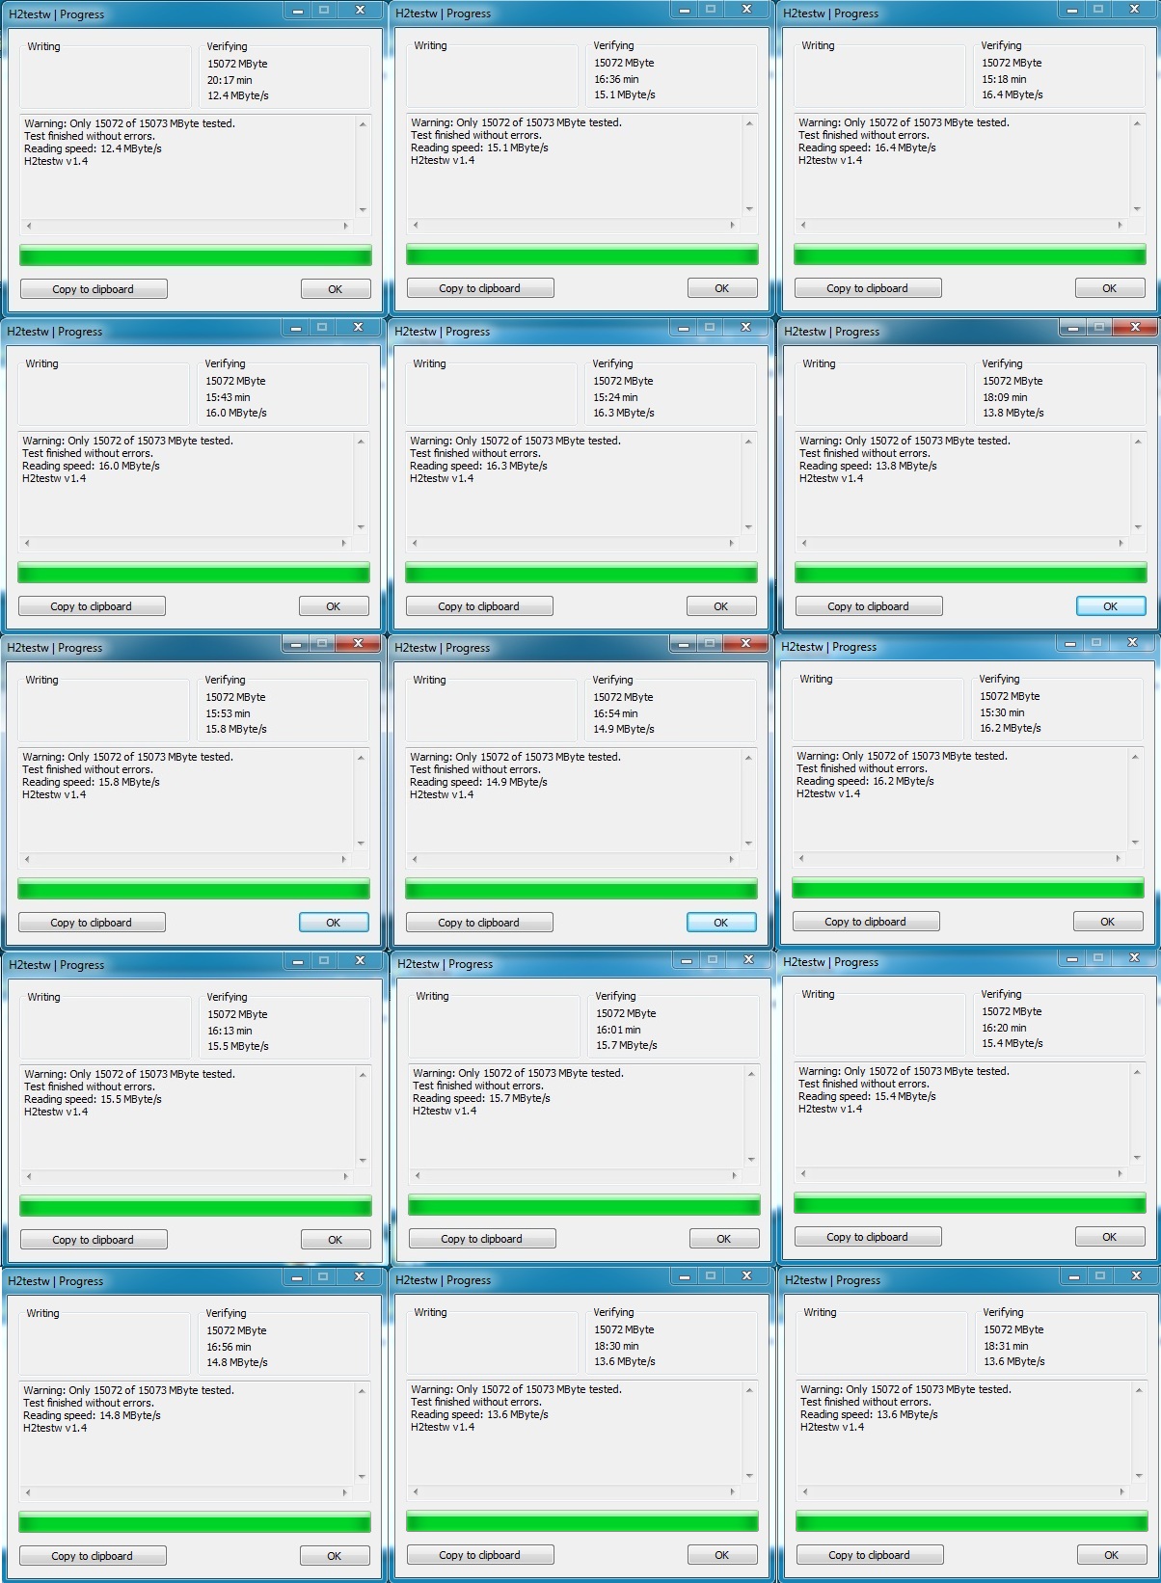Click the "20:17 min" verifying time
This screenshot has width=1161, height=1583.
229,80
